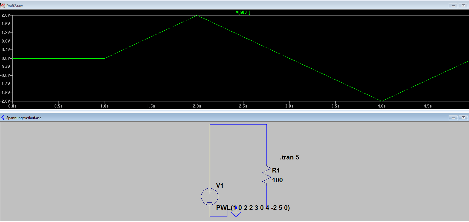Click the 0.0s time axis label
Image resolution: width=469 pixels, height=222 pixels.
tap(12, 106)
